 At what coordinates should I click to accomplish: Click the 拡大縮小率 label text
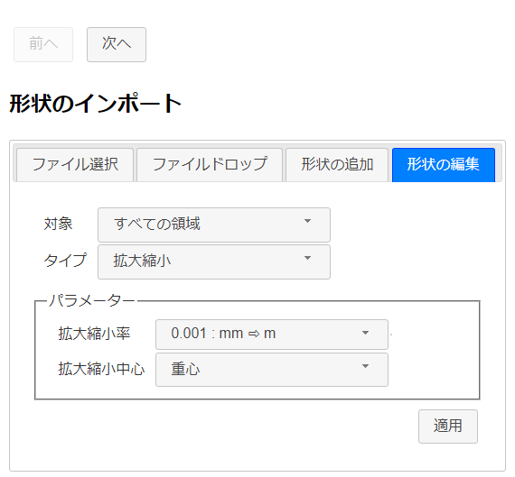(94, 334)
